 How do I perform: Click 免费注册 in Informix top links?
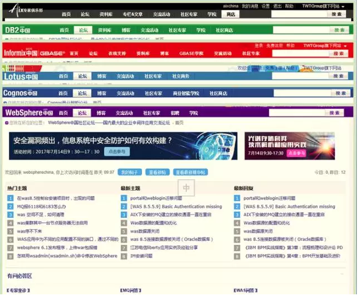[275, 46]
